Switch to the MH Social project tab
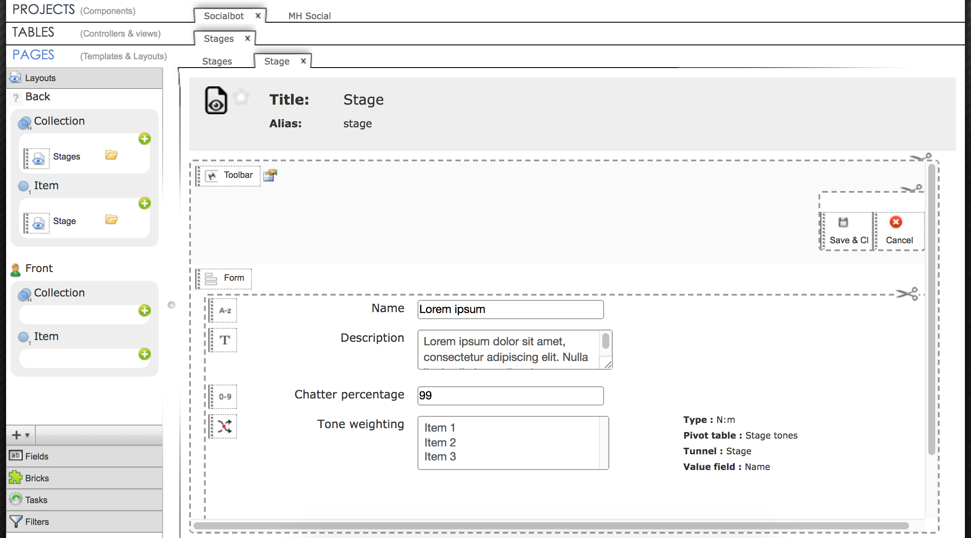Viewport: 971px width, 538px height. [x=309, y=16]
